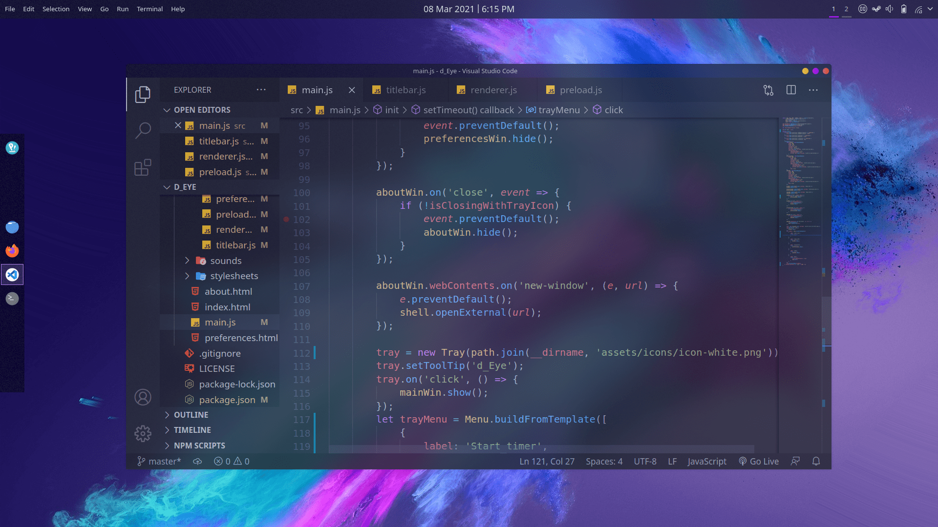Expand the system tray chevron
This screenshot has height=527, width=938.
(x=930, y=9)
